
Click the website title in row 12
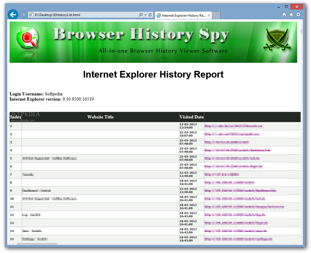(31, 215)
